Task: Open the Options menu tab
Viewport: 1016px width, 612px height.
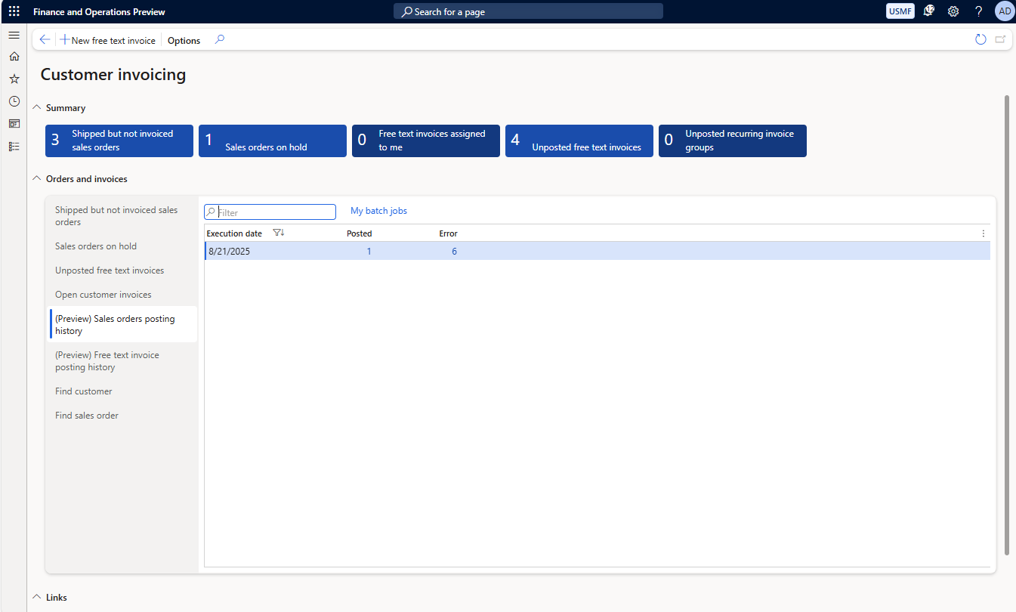Action: (184, 41)
